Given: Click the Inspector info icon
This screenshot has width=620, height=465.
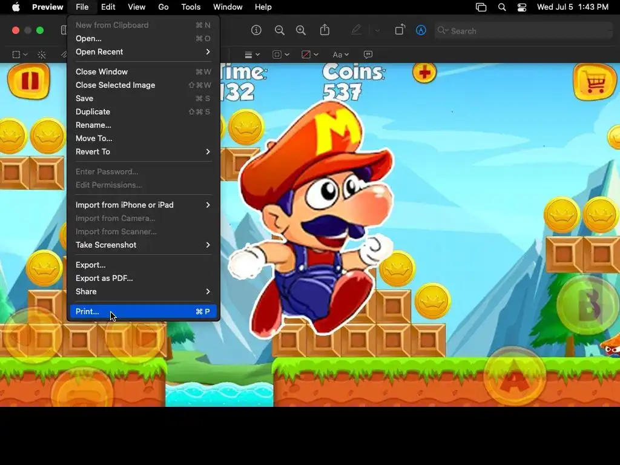Looking at the screenshot, I should point(256,30).
